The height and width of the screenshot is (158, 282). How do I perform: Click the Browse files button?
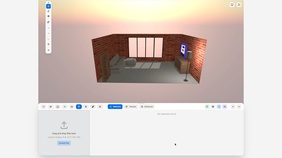[x=64, y=143]
